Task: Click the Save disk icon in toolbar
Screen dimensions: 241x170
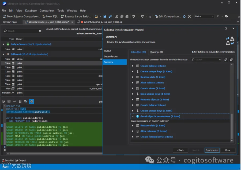Action: click(x=105, y=16)
